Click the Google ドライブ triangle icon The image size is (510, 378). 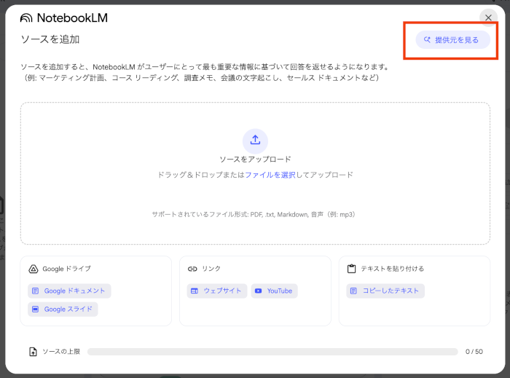coord(34,269)
